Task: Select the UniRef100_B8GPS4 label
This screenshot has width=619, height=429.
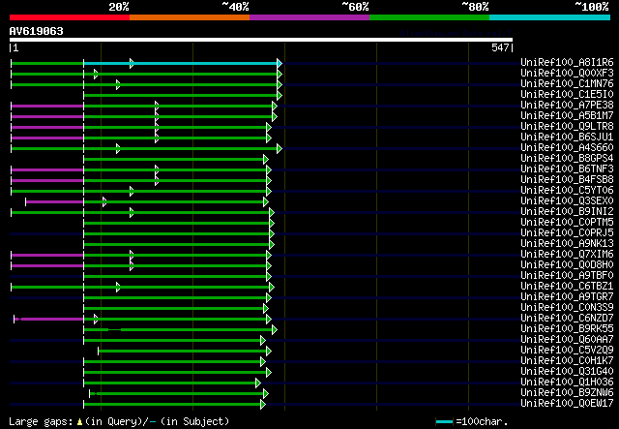Action: [x=568, y=159]
